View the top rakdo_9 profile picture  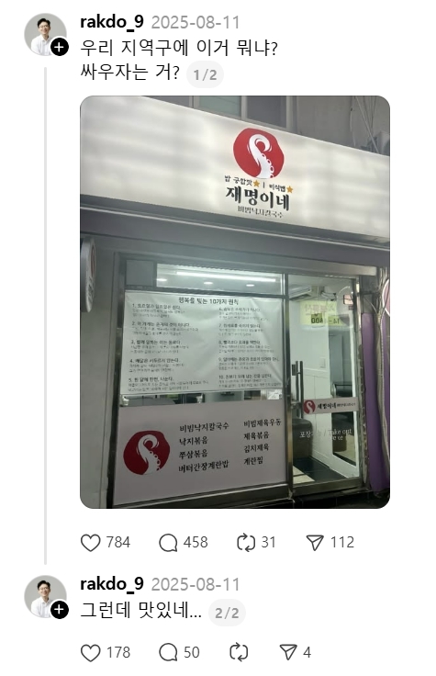coord(45,35)
